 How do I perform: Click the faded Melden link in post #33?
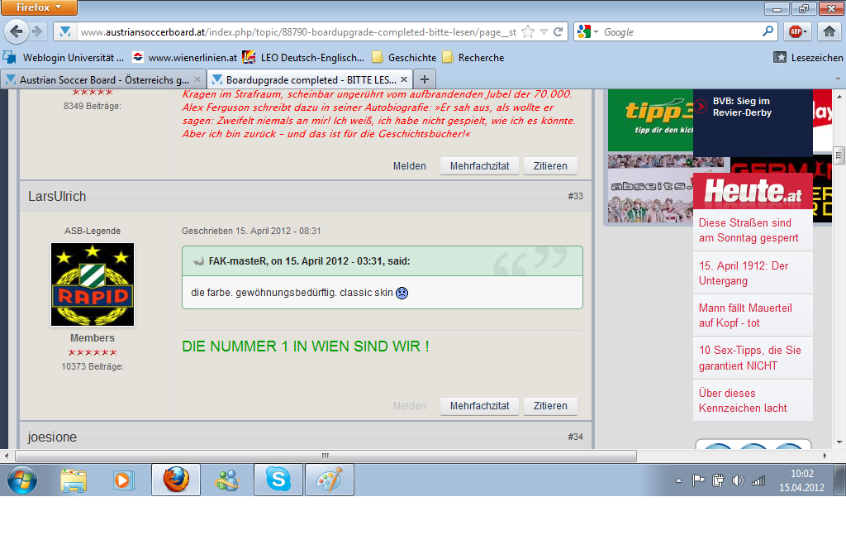tap(410, 406)
